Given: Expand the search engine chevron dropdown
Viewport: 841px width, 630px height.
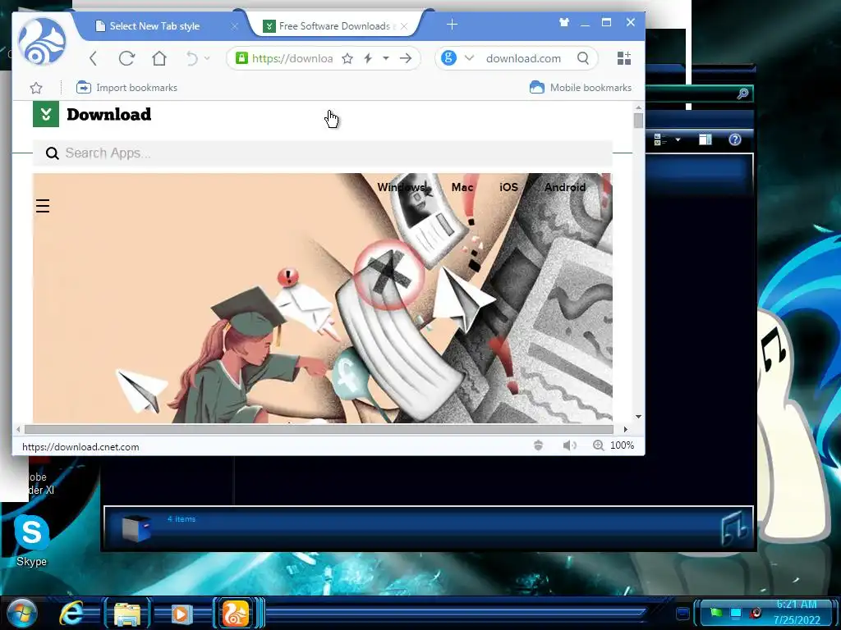Looking at the screenshot, I should click(x=469, y=58).
